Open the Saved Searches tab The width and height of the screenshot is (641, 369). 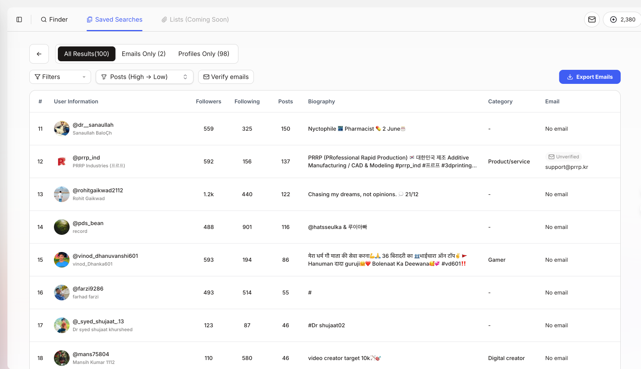click(115, 20)
